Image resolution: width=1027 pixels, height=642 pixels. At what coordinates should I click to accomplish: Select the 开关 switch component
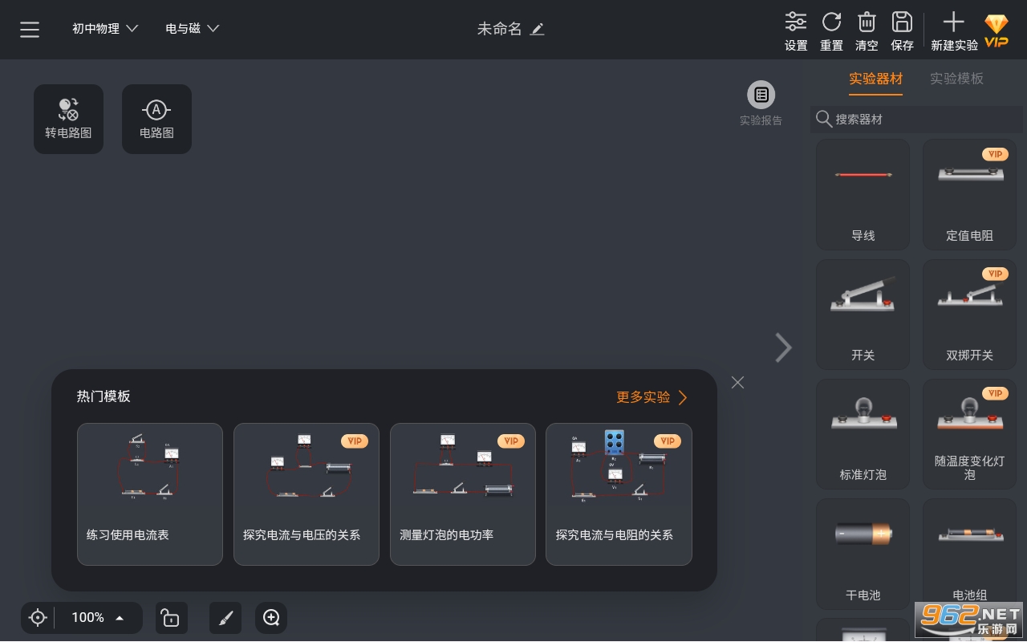pyautogui.click(x=863, y=314)
